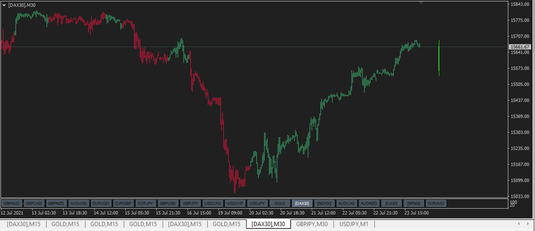Click the chart shift triangle marker at top
This screenshot has height=231, width=535.
[421, 3]
